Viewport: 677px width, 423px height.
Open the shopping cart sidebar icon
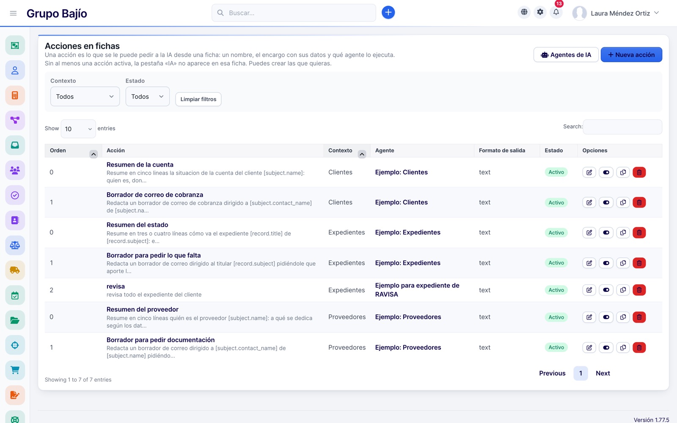(15, 370)
